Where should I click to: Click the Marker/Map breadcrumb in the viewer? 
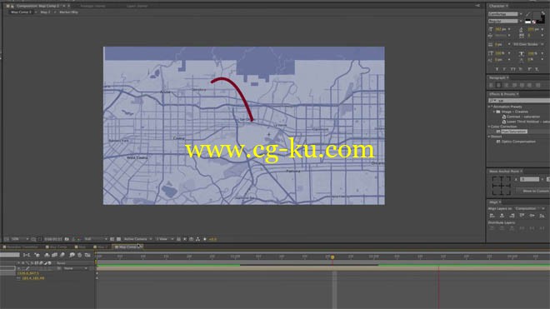coord(68,12)
